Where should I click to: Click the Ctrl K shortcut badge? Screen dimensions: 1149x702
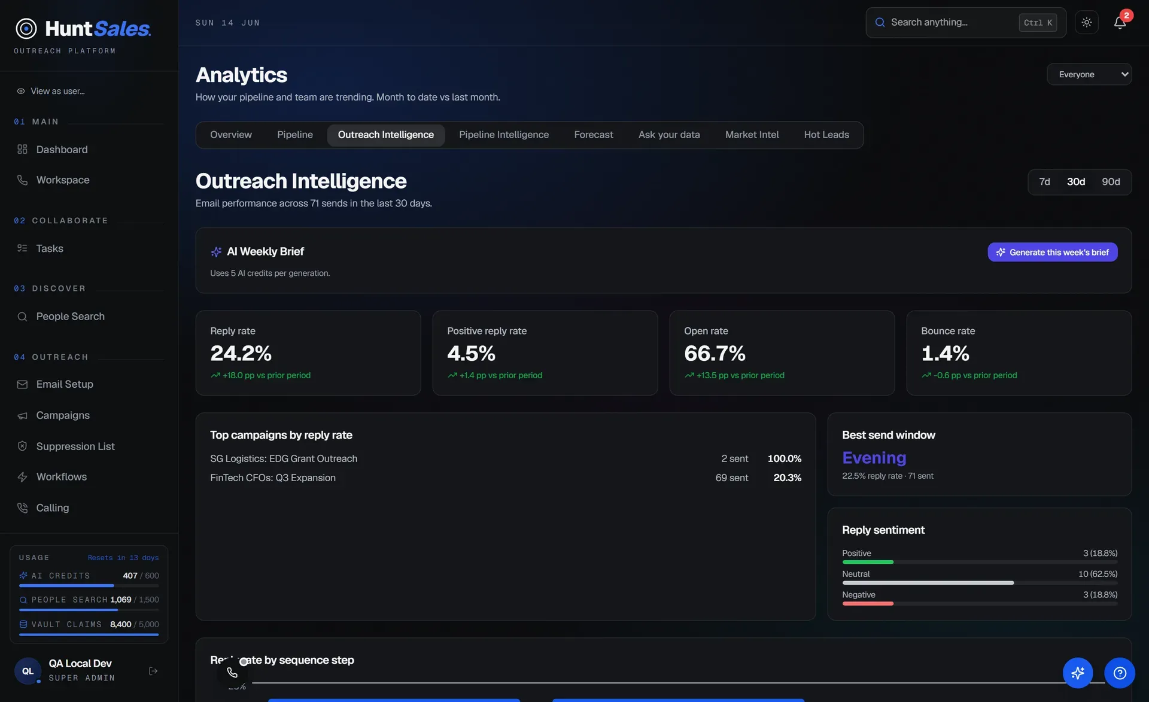pyautogui.click(x=1038, y=23)
